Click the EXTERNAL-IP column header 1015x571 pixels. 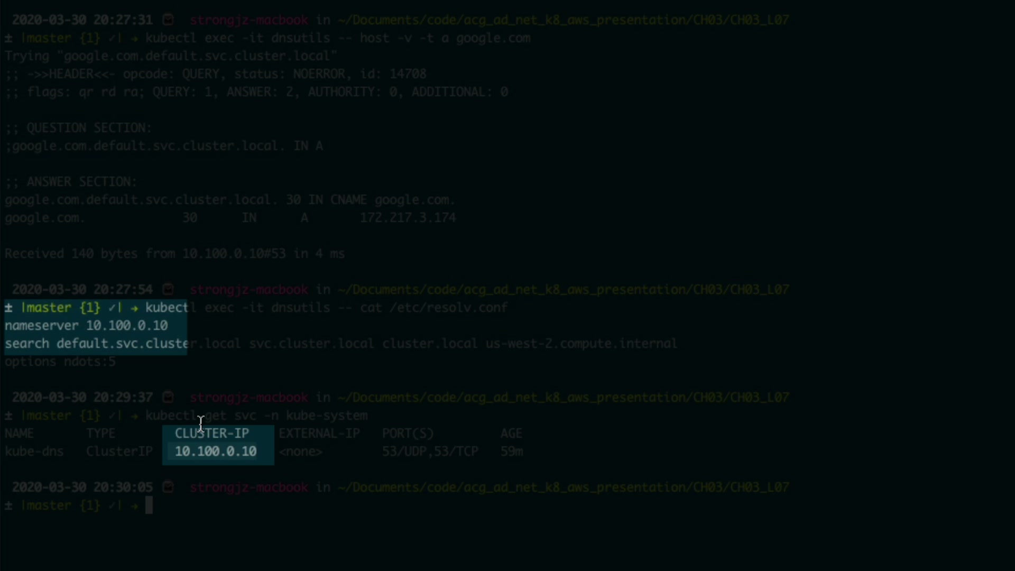pos(319,434)
